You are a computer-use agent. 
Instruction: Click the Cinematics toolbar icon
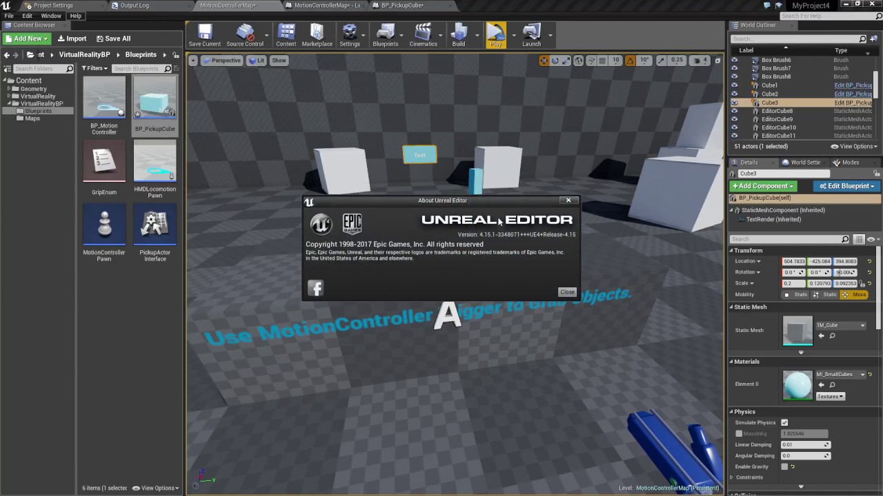point(423,35)
